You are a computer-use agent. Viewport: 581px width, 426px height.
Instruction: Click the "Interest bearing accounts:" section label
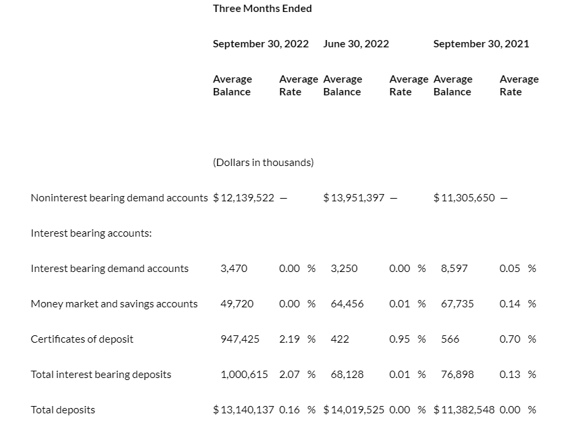91,233
